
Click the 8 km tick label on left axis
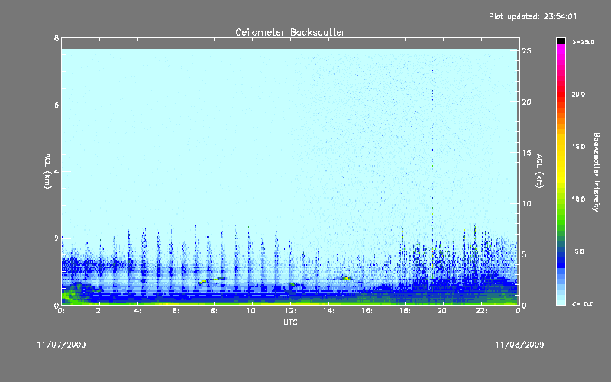57,38
